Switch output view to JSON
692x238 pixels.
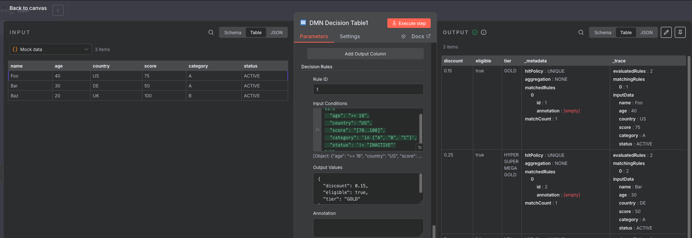click(x=646, y=32)
